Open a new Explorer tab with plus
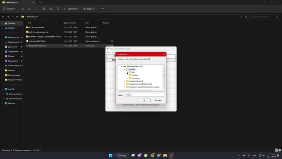Screen dimensions: 282x159 coord(40,2)
